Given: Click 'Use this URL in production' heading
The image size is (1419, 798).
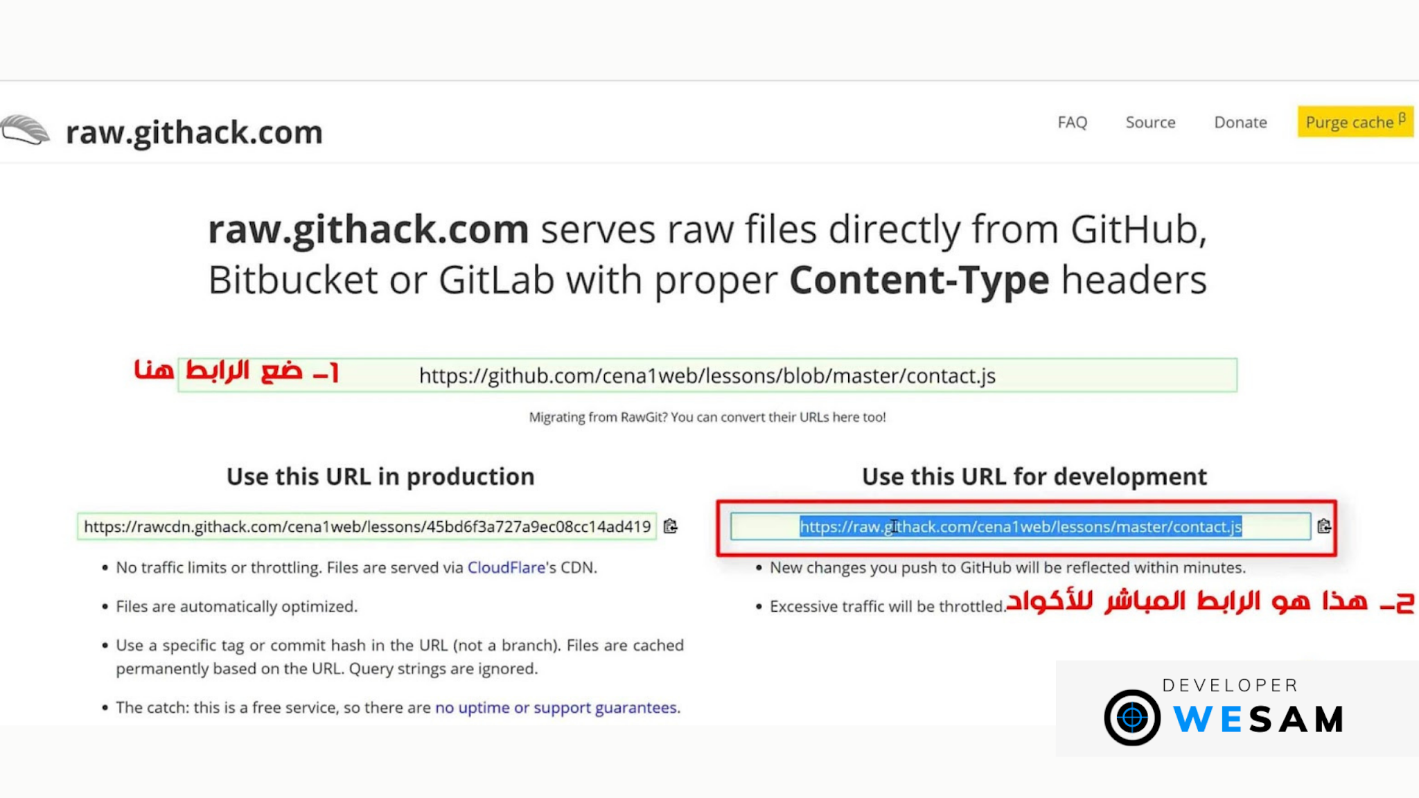Looking at the screenshot, I should coord(380,477).
